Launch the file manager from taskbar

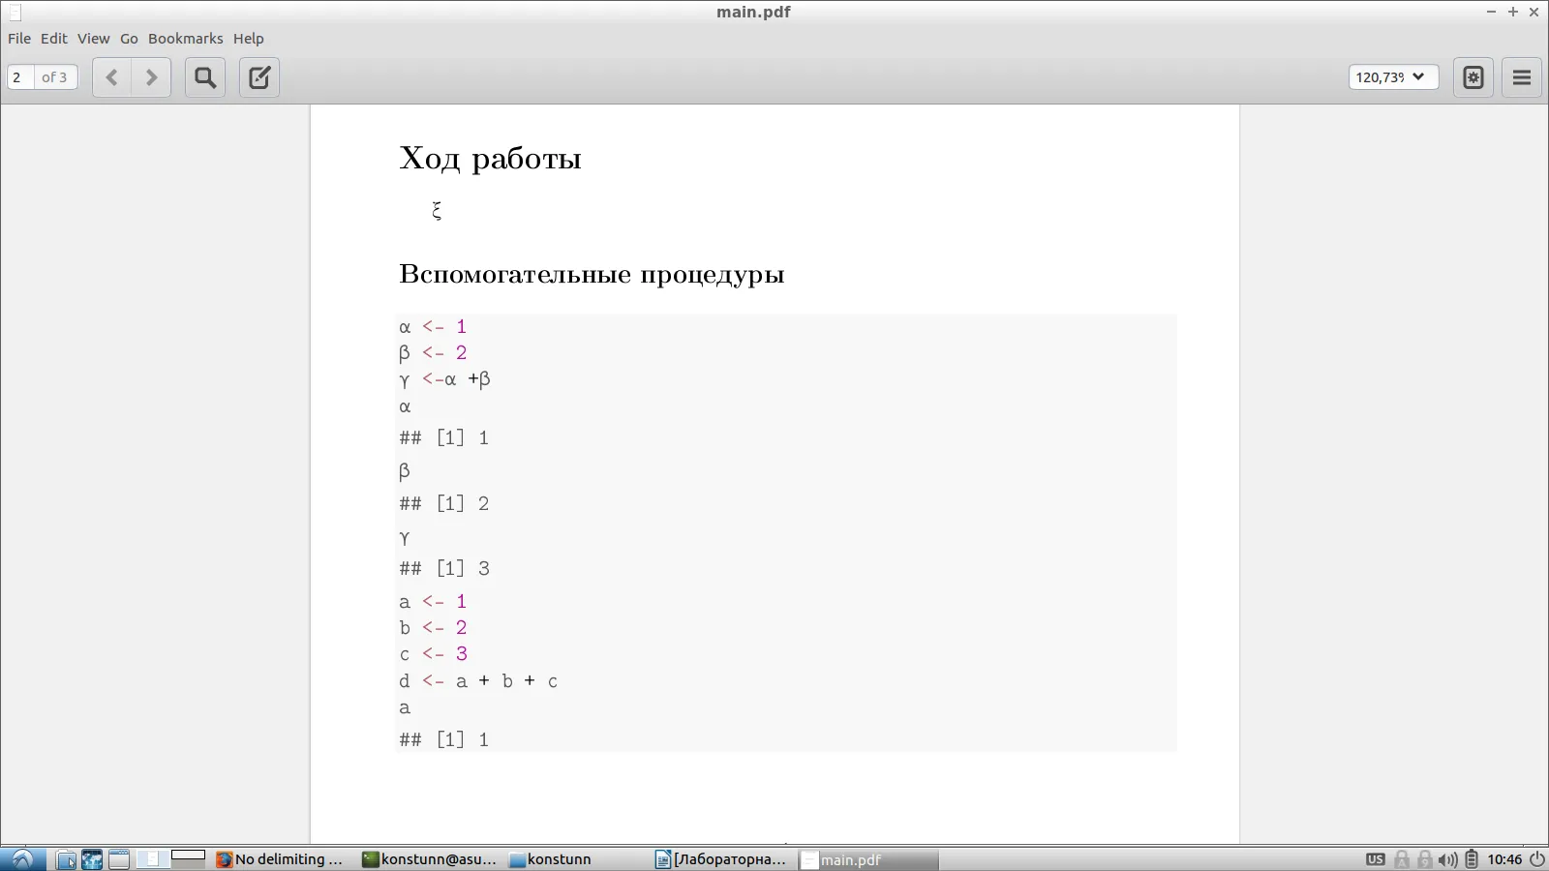[x=66, y=859]
